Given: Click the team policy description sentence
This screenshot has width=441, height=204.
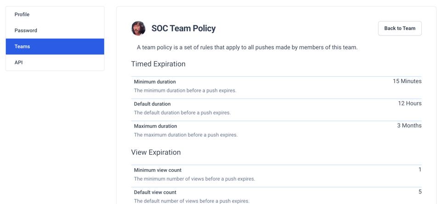Looking at the screenshot, I should (247, 47).
